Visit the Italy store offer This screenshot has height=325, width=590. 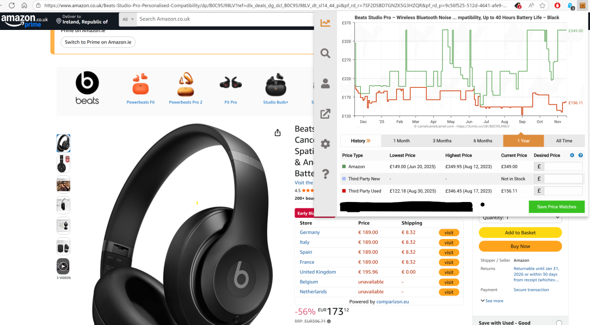click(449, 243)
